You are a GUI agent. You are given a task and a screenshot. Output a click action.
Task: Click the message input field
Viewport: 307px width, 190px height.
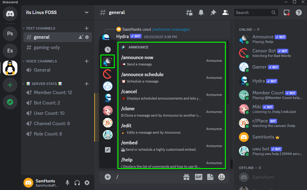pos(149,177)
